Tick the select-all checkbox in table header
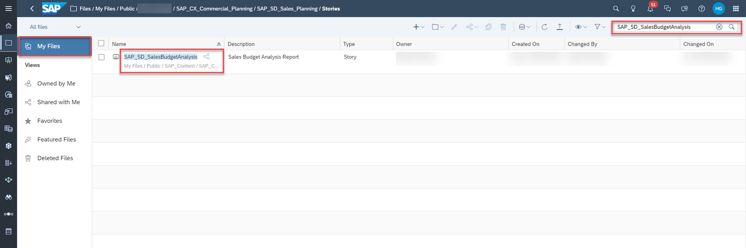 (101, 43)
